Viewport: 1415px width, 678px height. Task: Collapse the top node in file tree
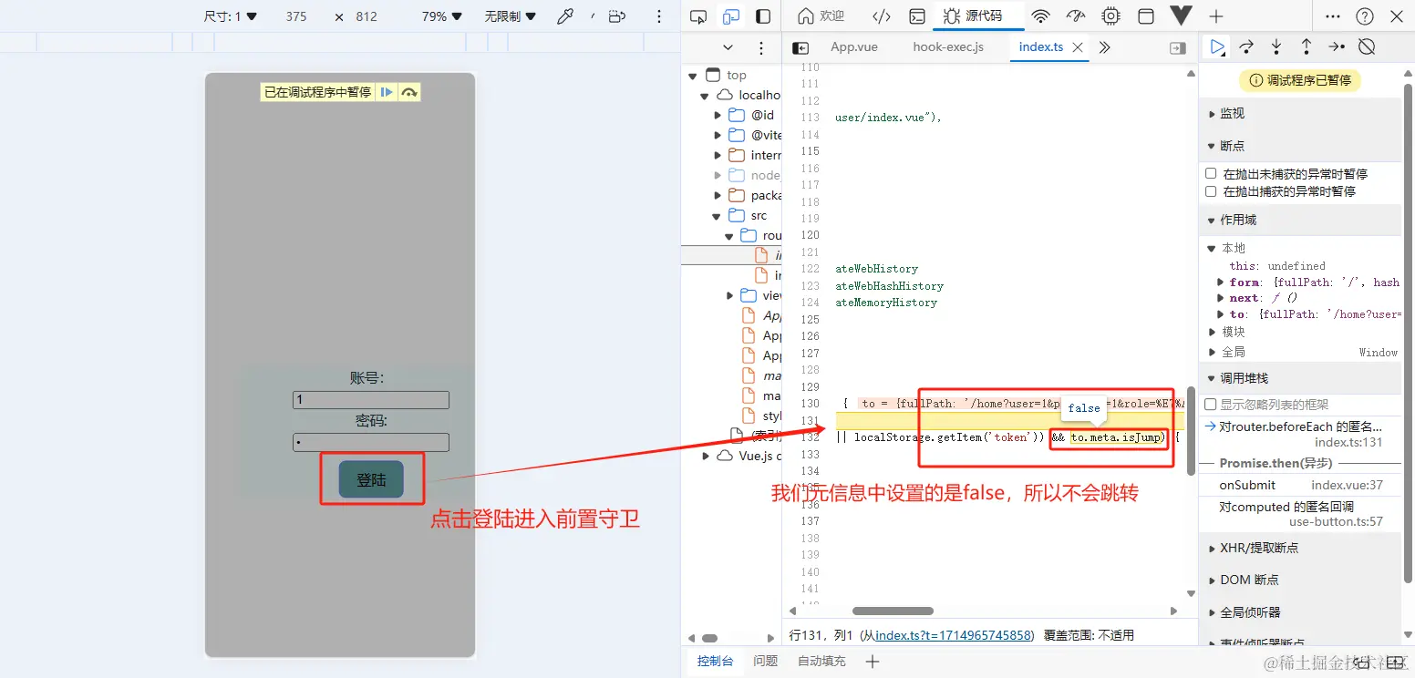point(693,76)
